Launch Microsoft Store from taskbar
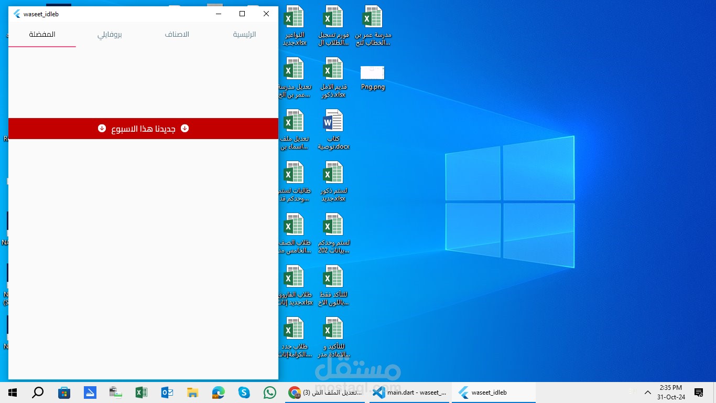The image size is (716, 403). (x=64, y=393)
